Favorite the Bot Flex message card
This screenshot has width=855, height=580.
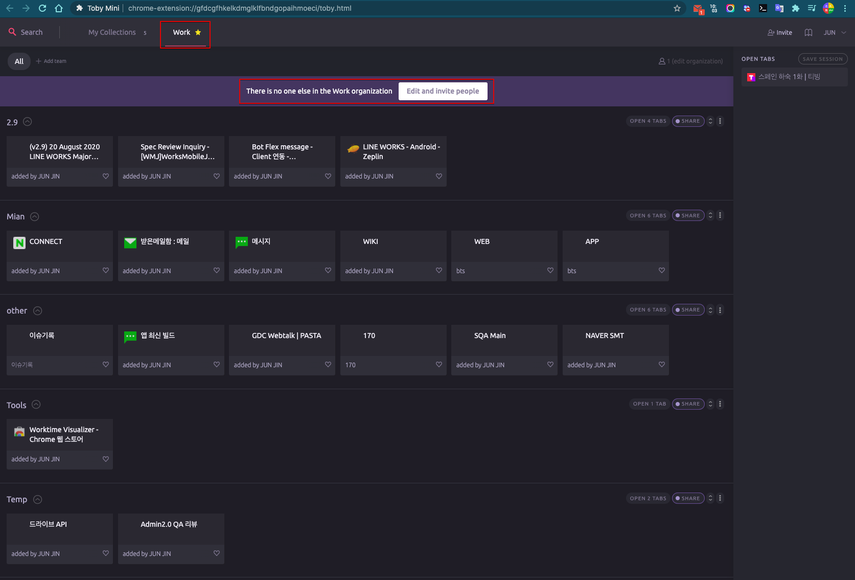point(328,176)
